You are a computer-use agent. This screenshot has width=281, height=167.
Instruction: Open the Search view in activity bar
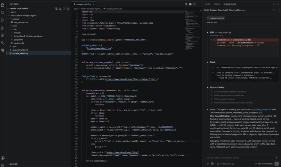click(x=3, y=13)
